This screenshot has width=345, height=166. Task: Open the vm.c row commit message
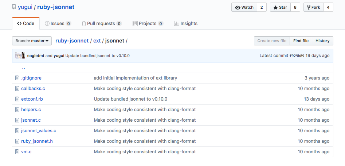click(x=145, y=152)
